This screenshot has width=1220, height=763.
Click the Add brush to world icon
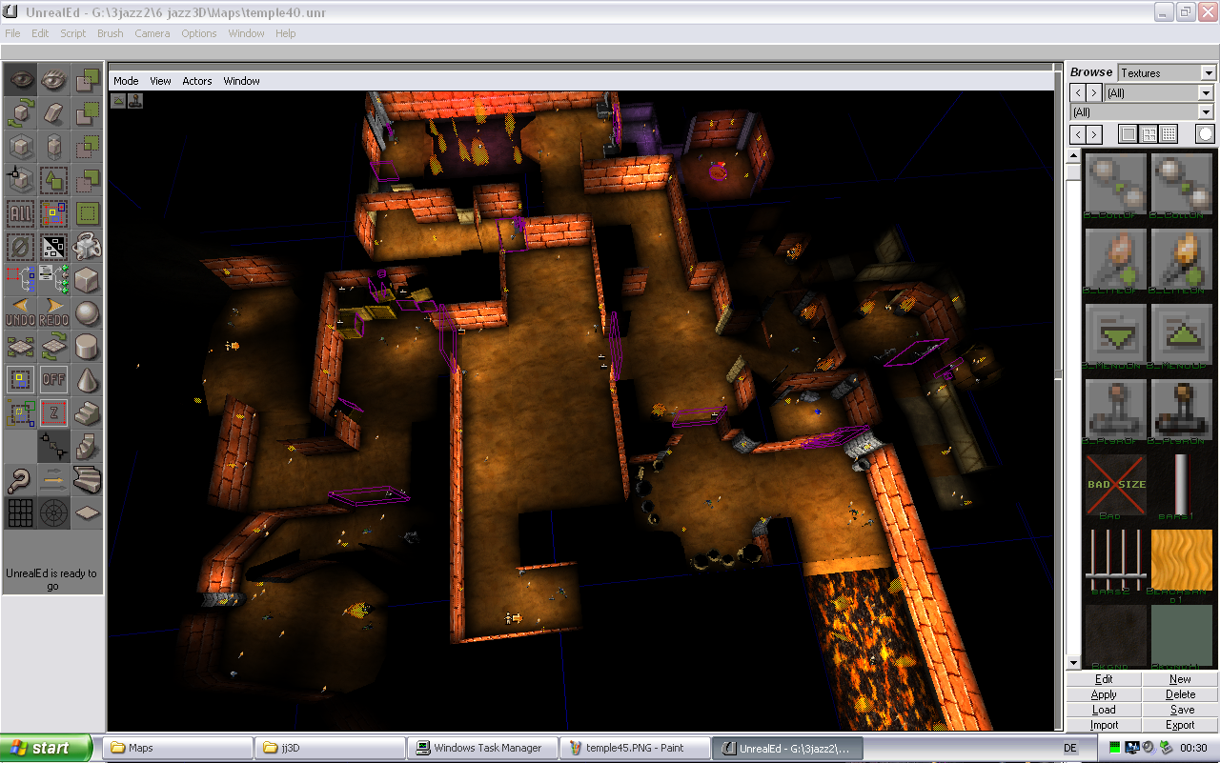[x=88, y=80]
